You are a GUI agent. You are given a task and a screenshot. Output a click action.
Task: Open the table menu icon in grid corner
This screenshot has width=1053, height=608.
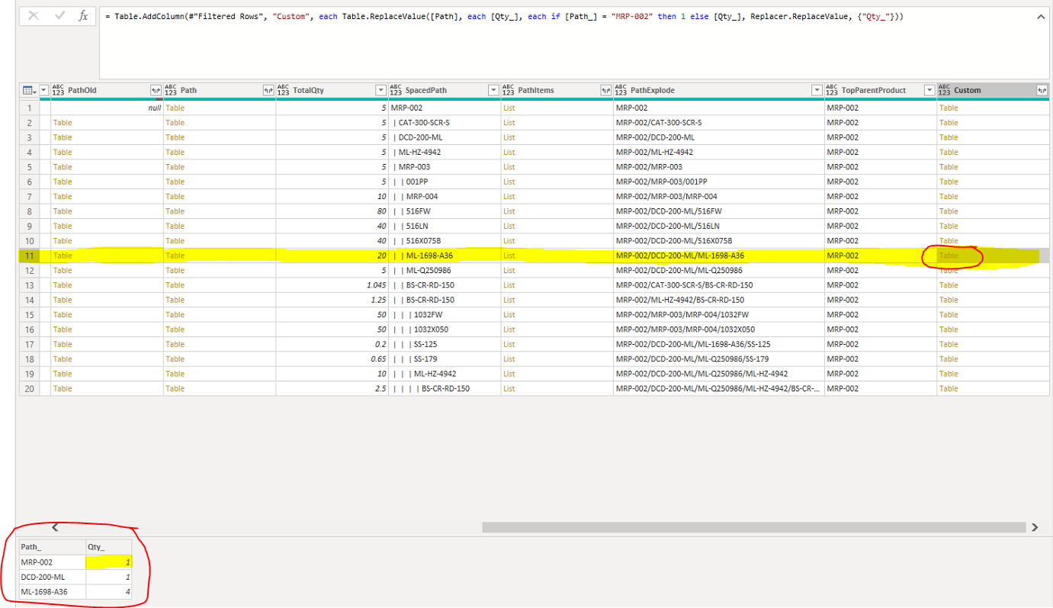(28, 90)
